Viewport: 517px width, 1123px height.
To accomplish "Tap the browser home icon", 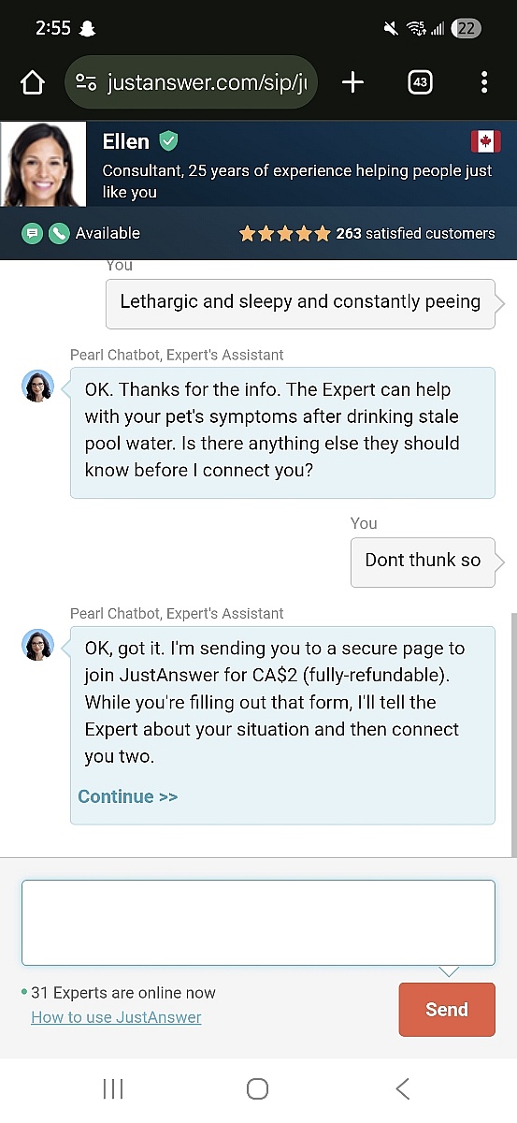I will click(x=33, y=83).
